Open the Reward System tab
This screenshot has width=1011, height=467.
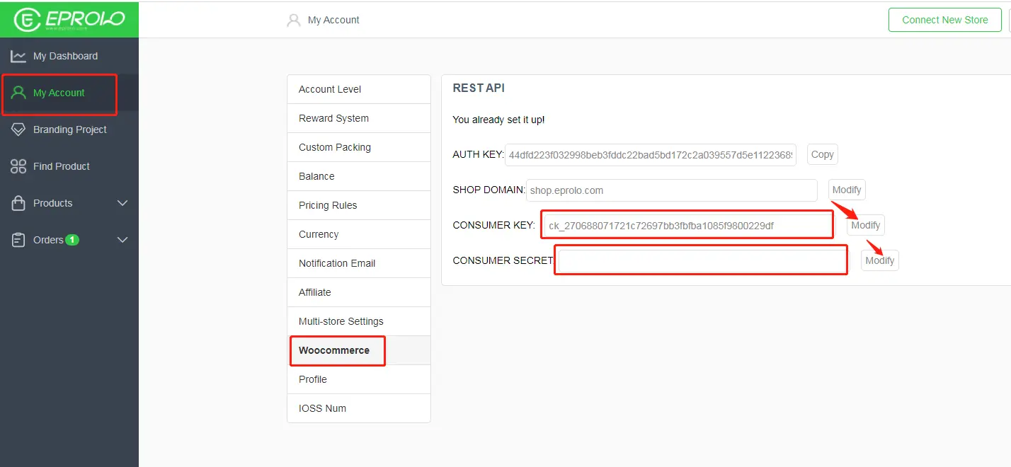click(359, 118)
